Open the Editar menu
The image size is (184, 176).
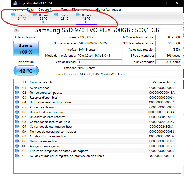tap(31, 10)
